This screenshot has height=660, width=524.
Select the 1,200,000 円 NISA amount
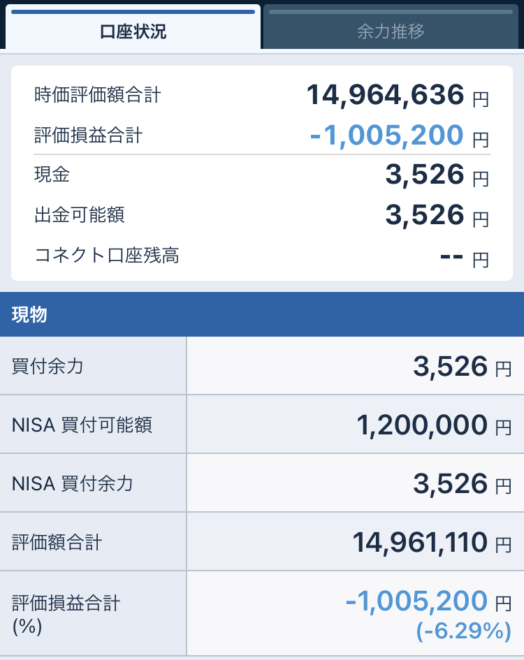point(422,425)
